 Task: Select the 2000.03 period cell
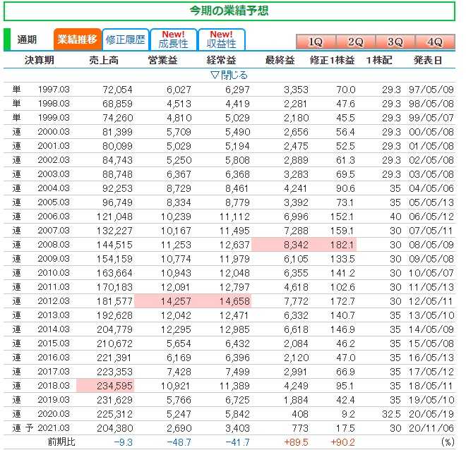(54, 131)
